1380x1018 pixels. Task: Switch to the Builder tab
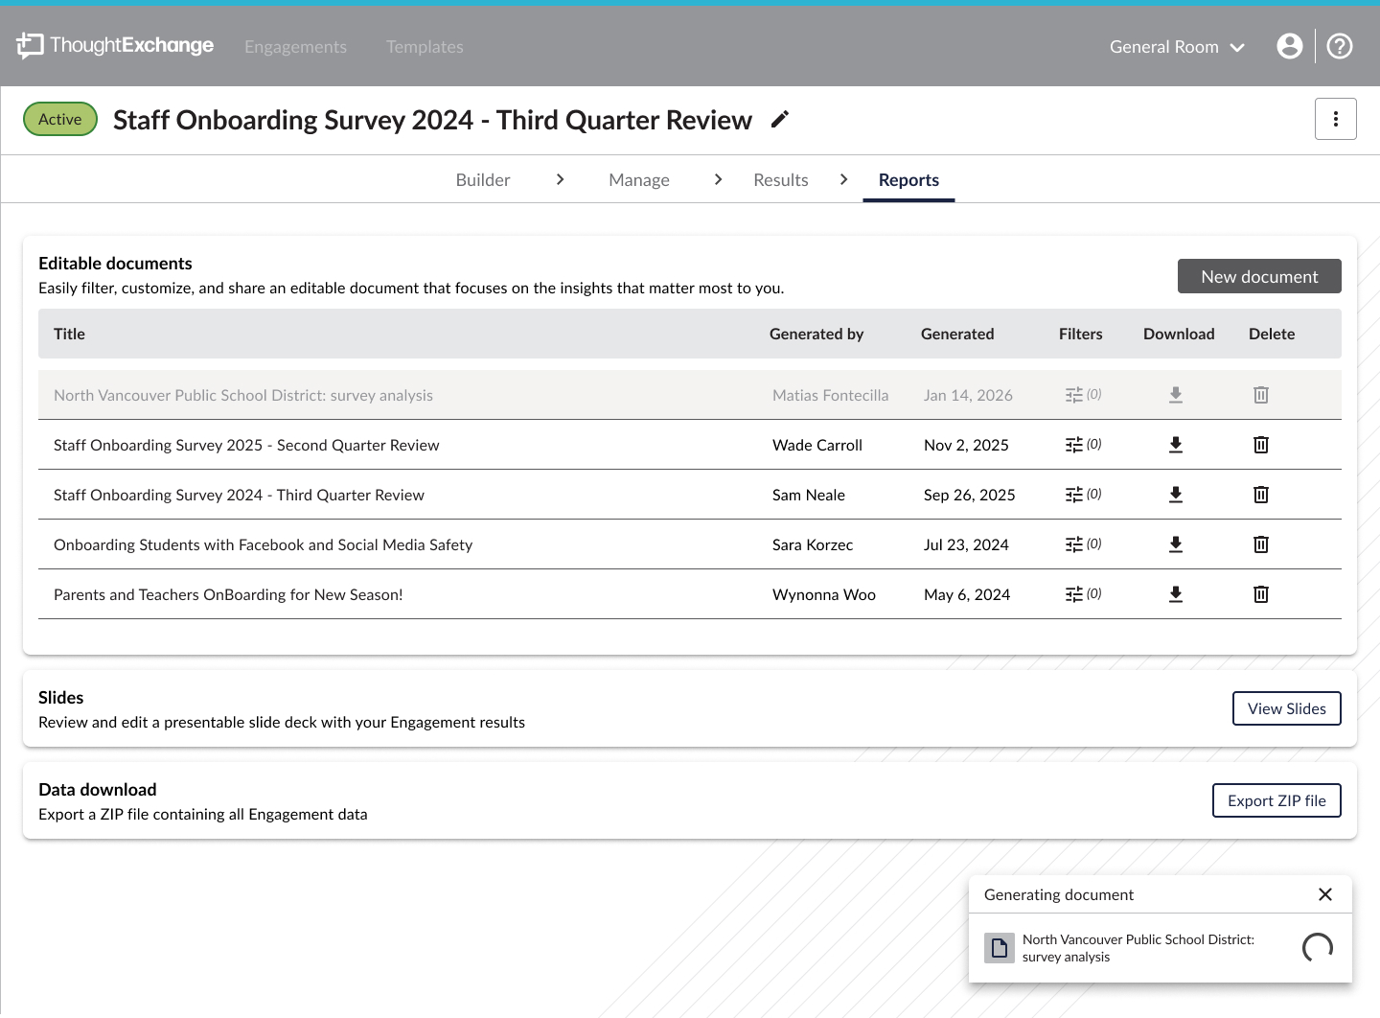pos(483,180)
